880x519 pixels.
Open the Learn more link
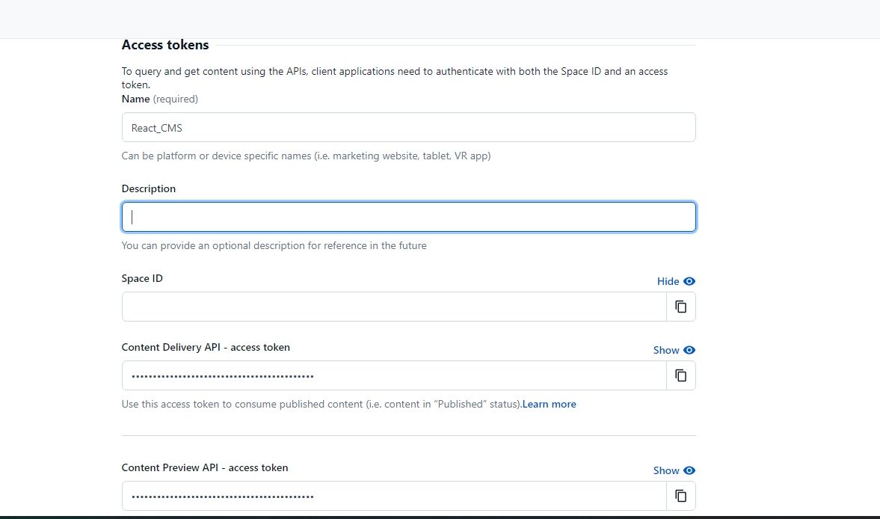[549, 404]
